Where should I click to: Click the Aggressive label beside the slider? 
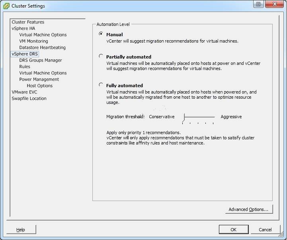click(231, 117)
